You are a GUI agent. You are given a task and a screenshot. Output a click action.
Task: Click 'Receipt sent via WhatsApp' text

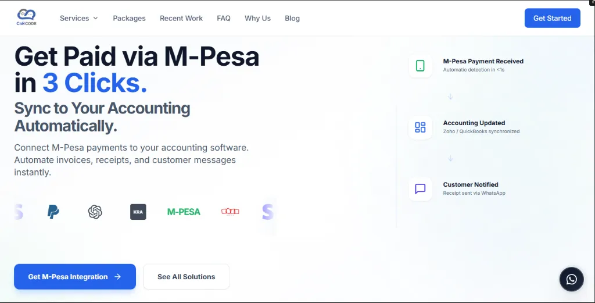pos(474,193)
